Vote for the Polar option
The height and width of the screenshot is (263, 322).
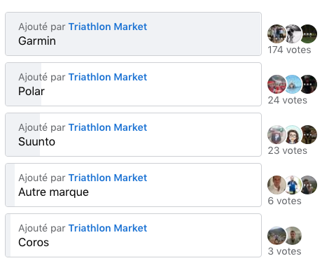[x=133, y=85]
